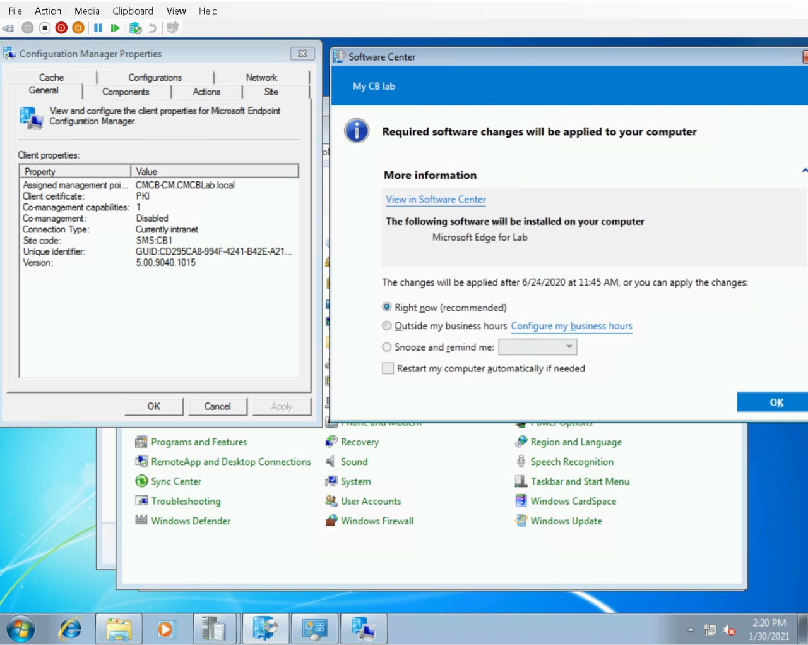
Task: Revert the VM with undo arrow icon
Action: (152, 28)
